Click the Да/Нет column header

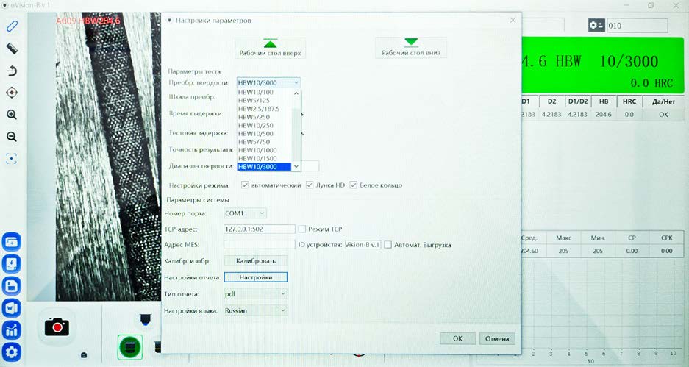click(663, 101)
